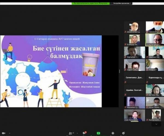Click the participant wearing a face mask, top-right
This screenshot has height=136, width=164.
coord(155,27)
